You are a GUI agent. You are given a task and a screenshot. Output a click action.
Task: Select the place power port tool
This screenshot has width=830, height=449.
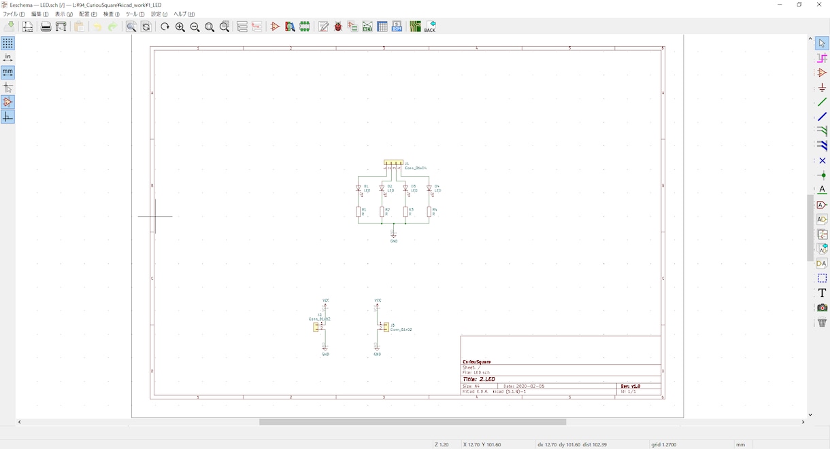click(822, 87)
